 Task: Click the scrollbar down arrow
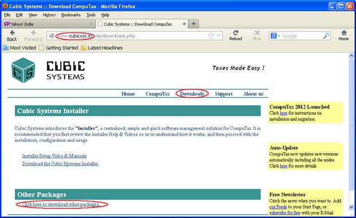(x=351, y=207)
